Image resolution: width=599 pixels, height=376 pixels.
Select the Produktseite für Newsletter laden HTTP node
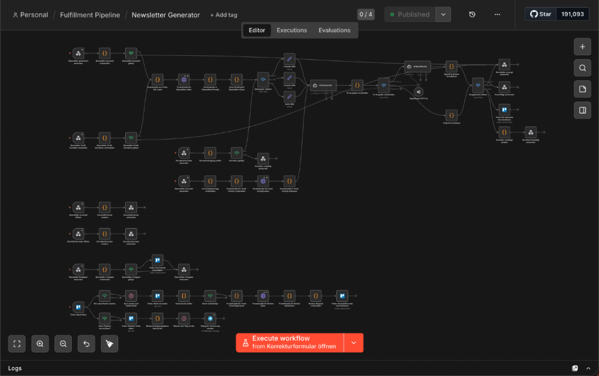(184, 79)
